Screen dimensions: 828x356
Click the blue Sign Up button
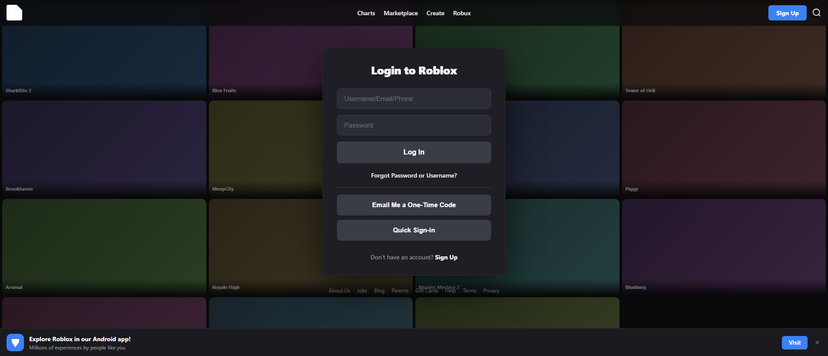tap(787, 13)
